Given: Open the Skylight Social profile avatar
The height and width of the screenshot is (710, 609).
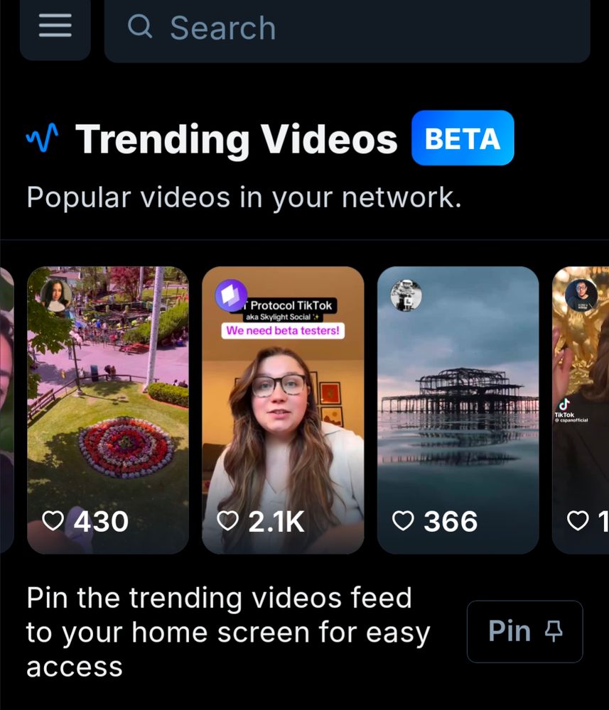Looking at the screenshot, I should 231,295.
